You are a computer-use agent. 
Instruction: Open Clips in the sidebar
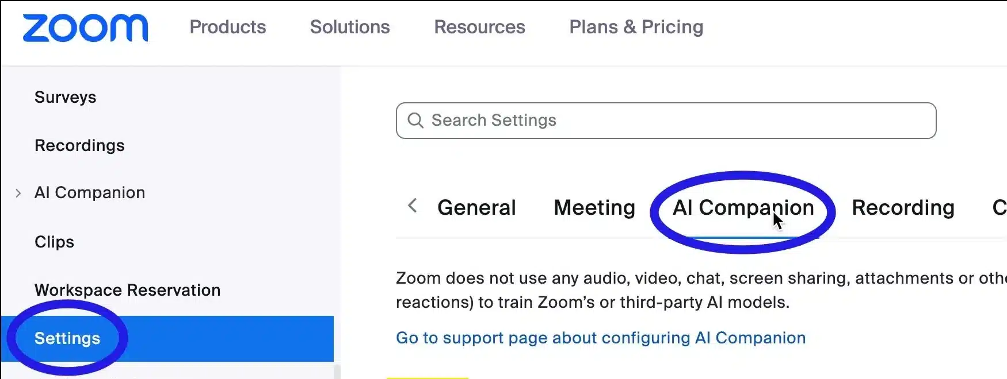55,242
